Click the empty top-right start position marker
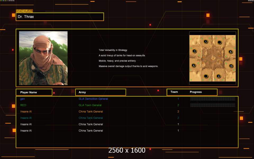This screenshot has width=254, height=159. [219, 42]
